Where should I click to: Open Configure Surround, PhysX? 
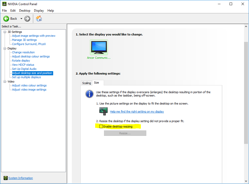29,44
